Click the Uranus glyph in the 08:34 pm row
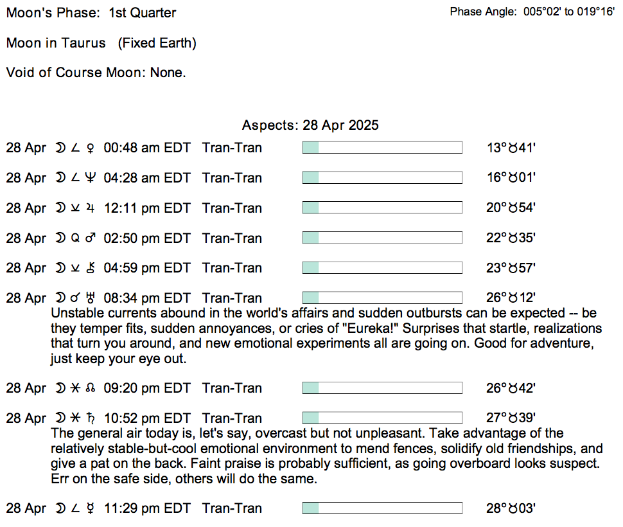 [90, 298]
